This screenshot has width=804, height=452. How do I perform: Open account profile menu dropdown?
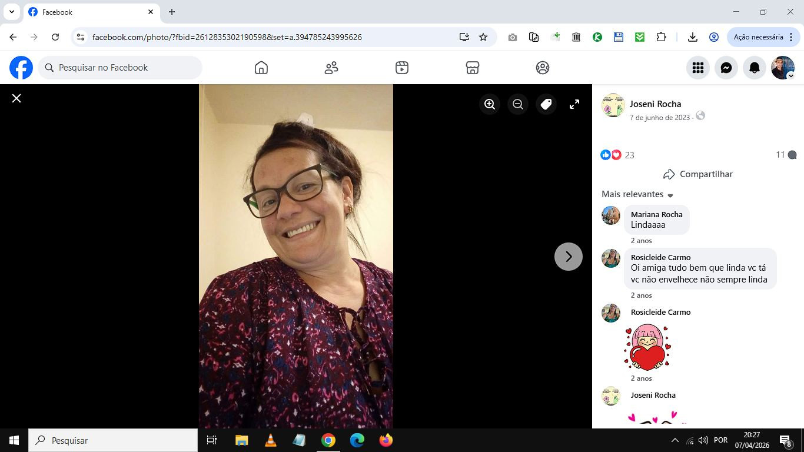tap(783, 68)
